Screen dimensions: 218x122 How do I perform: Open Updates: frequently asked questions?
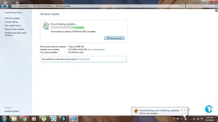(x=15, y=34)
